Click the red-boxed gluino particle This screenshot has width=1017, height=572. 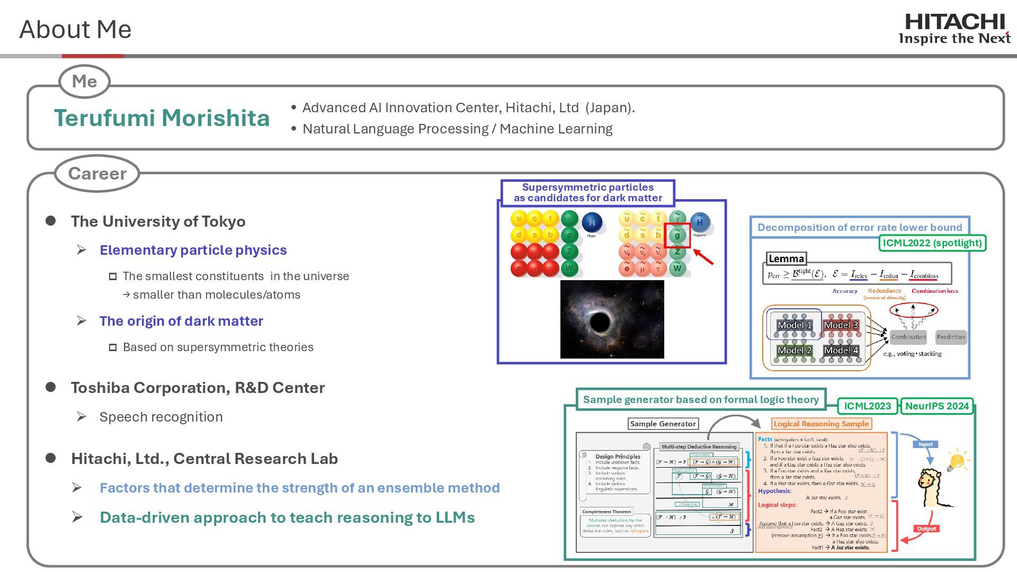point(677,235)
